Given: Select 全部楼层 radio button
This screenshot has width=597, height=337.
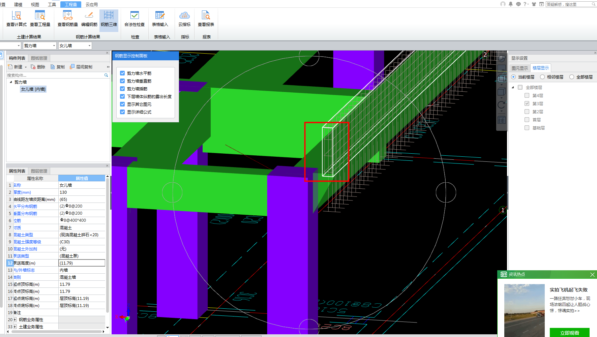Looking at the screenshot, I should click(x=572, y=77).
